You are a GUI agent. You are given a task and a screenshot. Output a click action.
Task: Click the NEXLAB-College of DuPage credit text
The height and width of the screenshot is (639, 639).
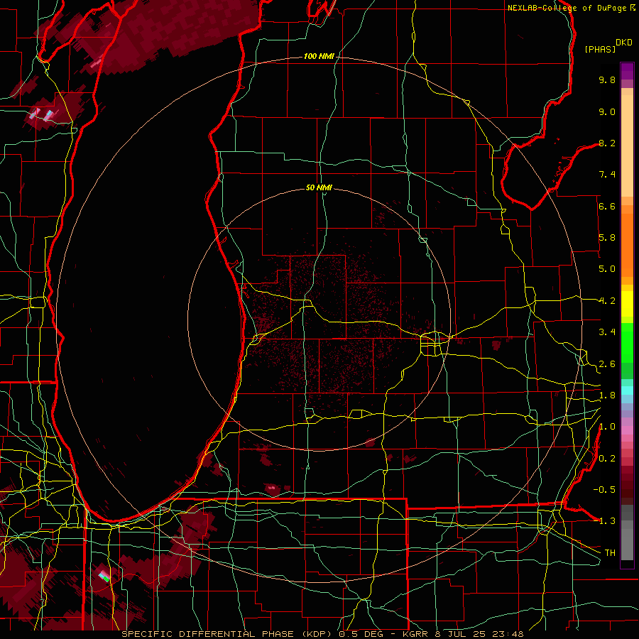pyautogui.click(x=567, y=8)
